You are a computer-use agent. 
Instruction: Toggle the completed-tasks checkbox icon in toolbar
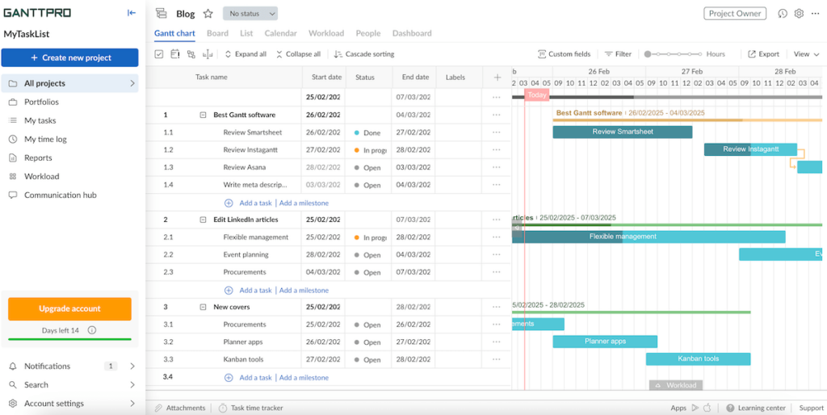[x=159, y=54]
